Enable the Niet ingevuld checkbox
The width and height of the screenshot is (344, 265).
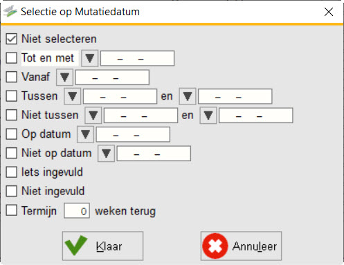click(x=12, y=191)
